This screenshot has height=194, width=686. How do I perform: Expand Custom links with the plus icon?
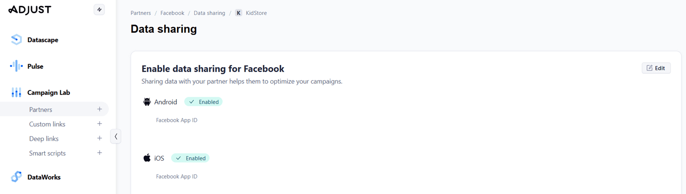pos(99,124)
